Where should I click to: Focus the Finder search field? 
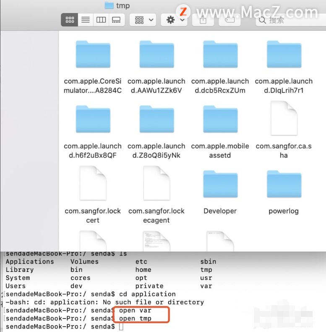point(291,20)
